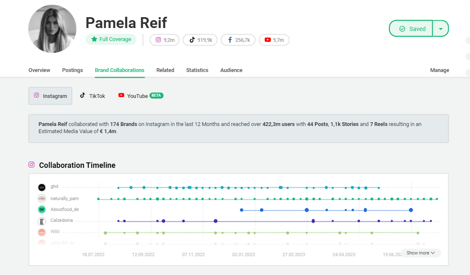Screen dimensions: 470x275
Task: Select the TikTok platform filter
Action: point(93,96)
